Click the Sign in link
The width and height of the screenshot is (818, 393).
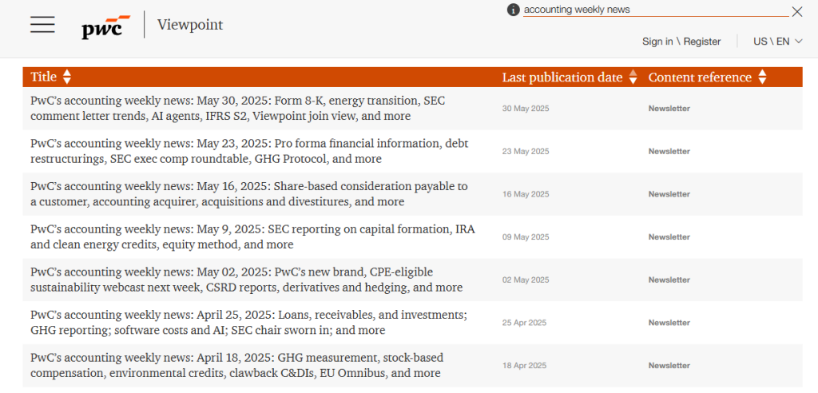657,42
